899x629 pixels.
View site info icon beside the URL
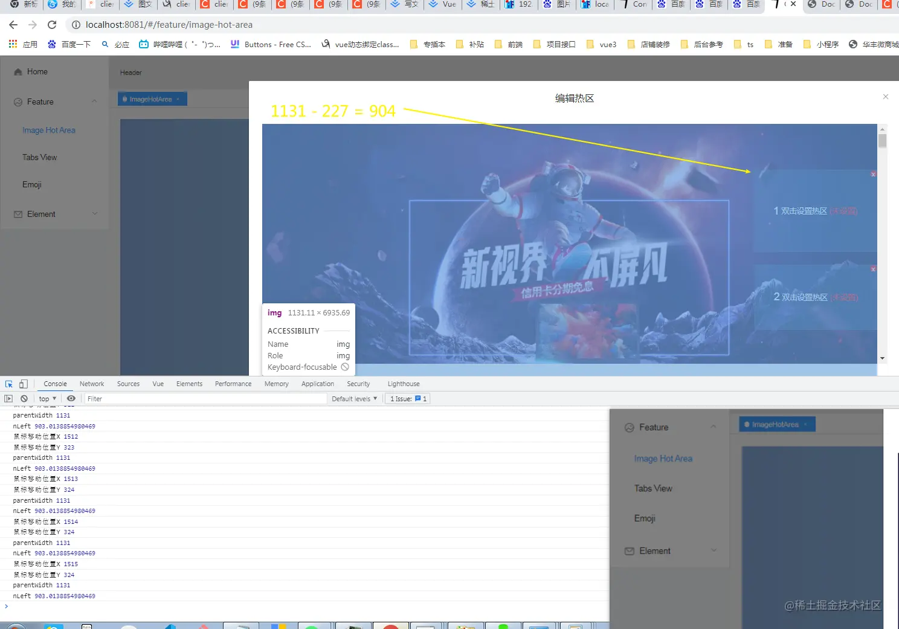76,25
